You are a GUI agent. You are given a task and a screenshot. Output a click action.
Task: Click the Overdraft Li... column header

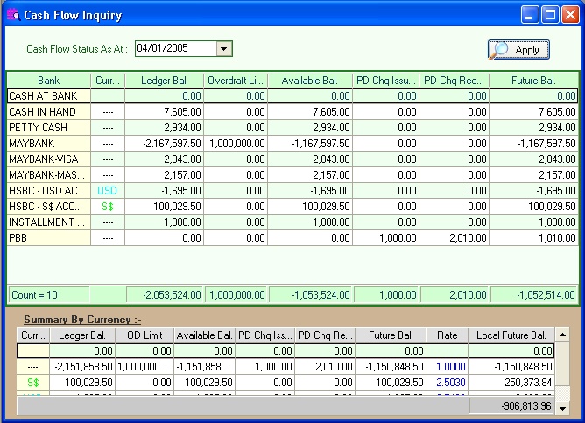point(236,81)
